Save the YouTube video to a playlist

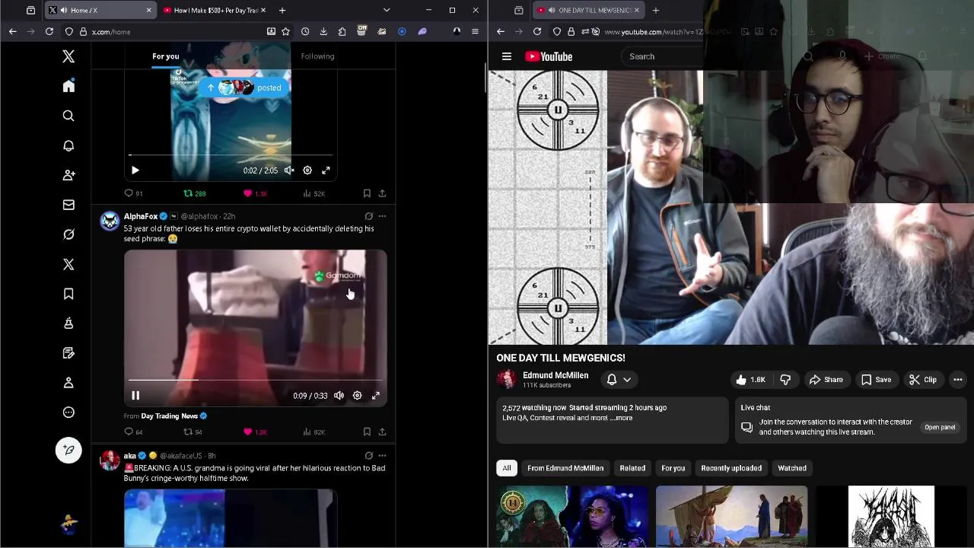(876, 380)
